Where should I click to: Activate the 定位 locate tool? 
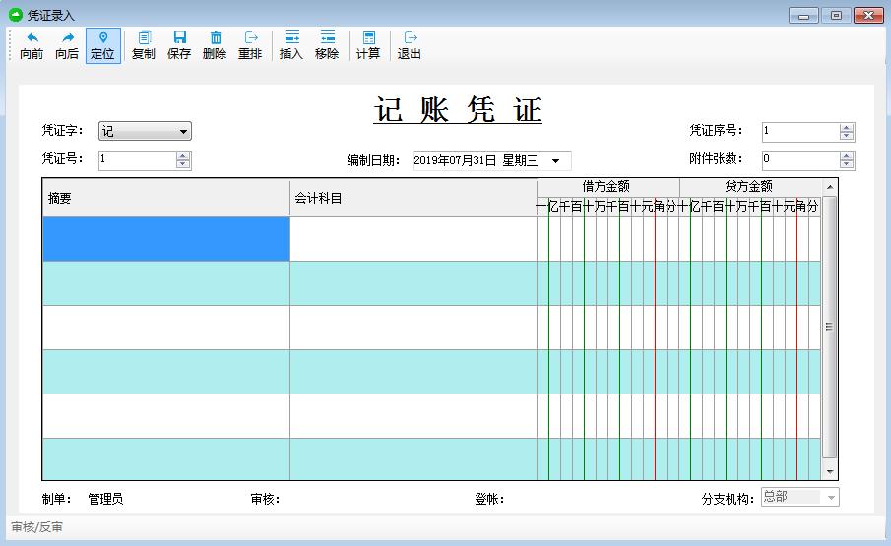point(102,45)
